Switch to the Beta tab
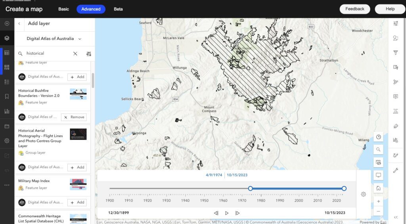The width and height of the screenshot is (406, 224). 118,9
